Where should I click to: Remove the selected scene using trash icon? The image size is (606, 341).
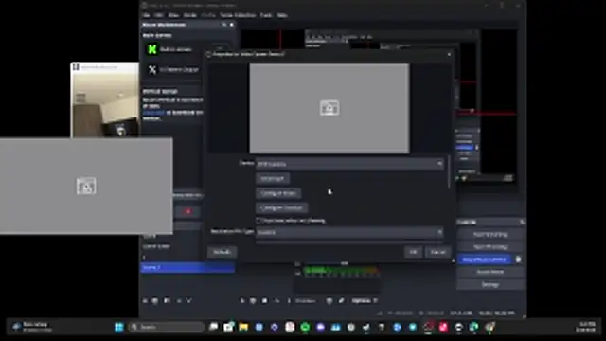[x=155, y=301]
